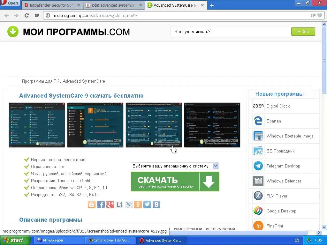This screenshot has height=245, width=327.
Task: Open the Advanced SystemCare breadcrumb link
Action: coord(84,81)
